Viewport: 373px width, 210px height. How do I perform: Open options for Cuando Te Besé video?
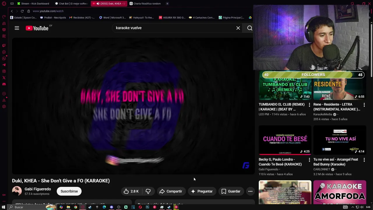[309, 160]
